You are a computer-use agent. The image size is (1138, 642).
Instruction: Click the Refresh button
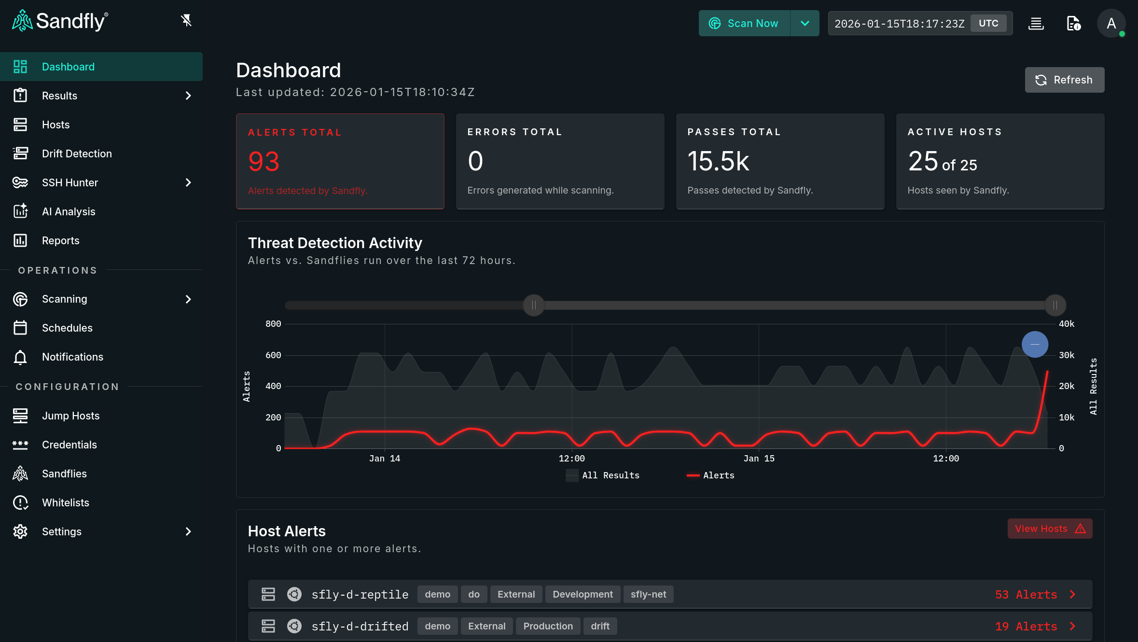[1064, 80]
